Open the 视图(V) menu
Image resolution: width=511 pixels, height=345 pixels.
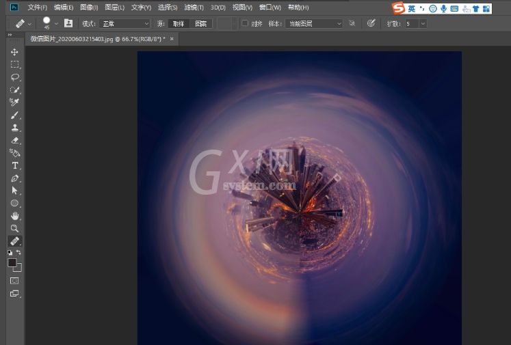tap(242, 7)
